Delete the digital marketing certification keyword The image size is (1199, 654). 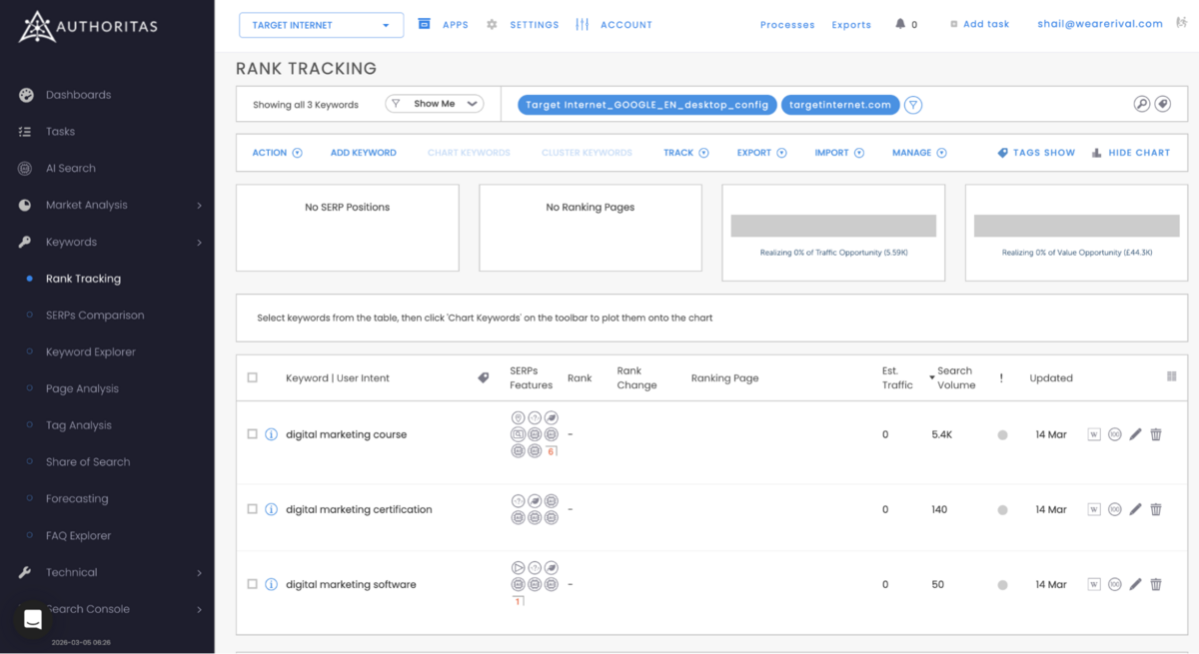coord(1156,509)
